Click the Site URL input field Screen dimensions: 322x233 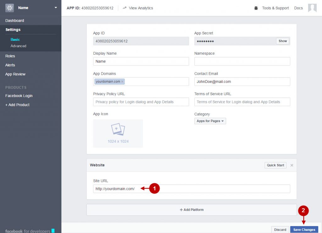[x=192, y=189]
